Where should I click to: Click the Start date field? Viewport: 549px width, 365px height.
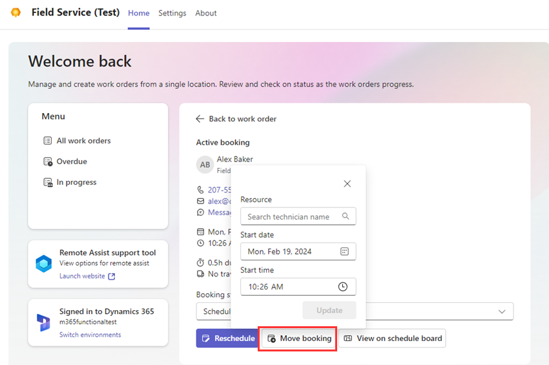click(x=298, y=251)
